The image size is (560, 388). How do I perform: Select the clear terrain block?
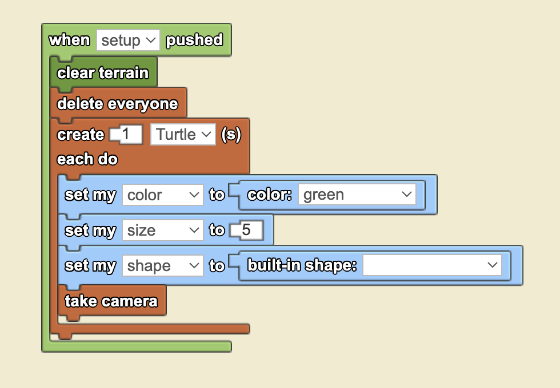(103, 73)
